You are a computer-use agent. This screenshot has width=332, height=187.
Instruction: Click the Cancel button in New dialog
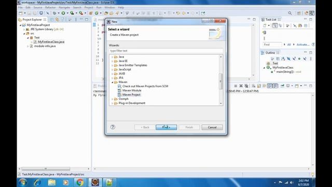coord(212,127)
